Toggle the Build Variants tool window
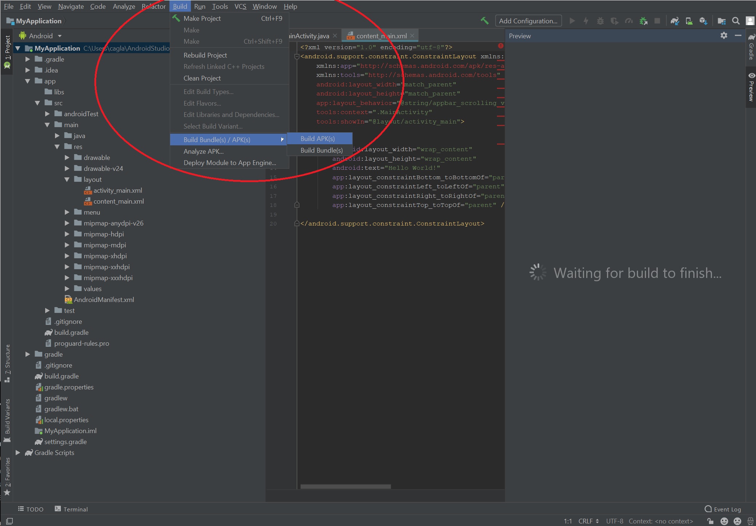756x526 pixels. [x=7, y=419]
